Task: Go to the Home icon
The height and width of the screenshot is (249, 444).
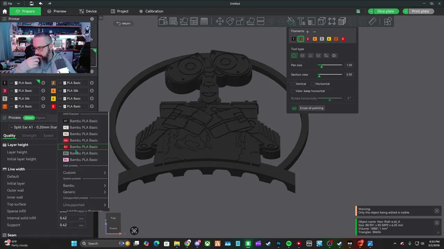Action: [5, 11]
